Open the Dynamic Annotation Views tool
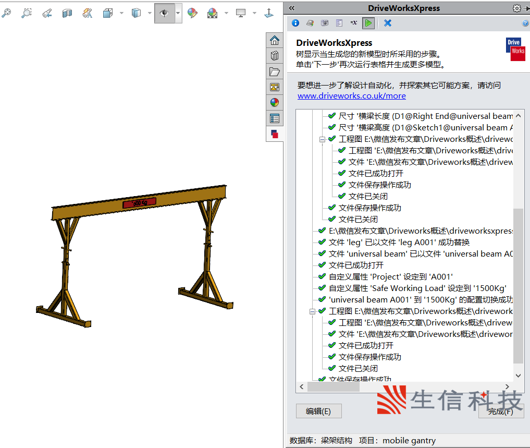This screenshot has width=530, height=448. coord(87,13)
